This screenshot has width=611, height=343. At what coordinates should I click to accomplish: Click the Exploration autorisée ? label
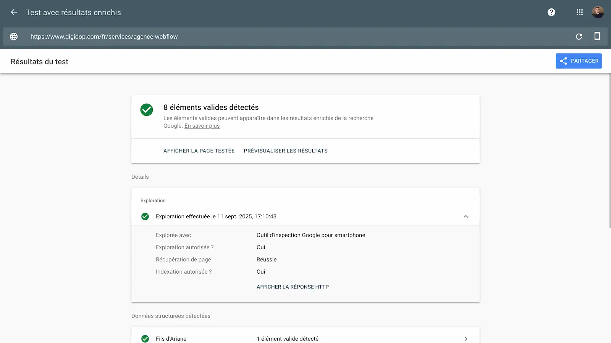tap(184, 247)
